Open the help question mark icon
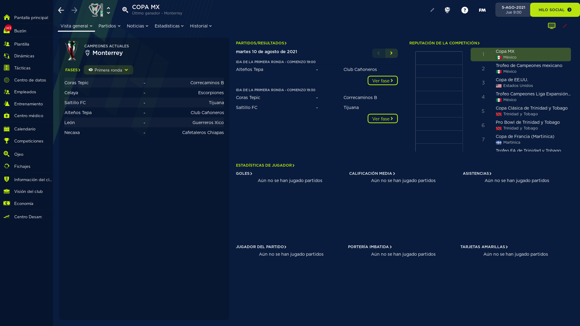This screenshot has height=326, width=580. (x=465, y=10)
